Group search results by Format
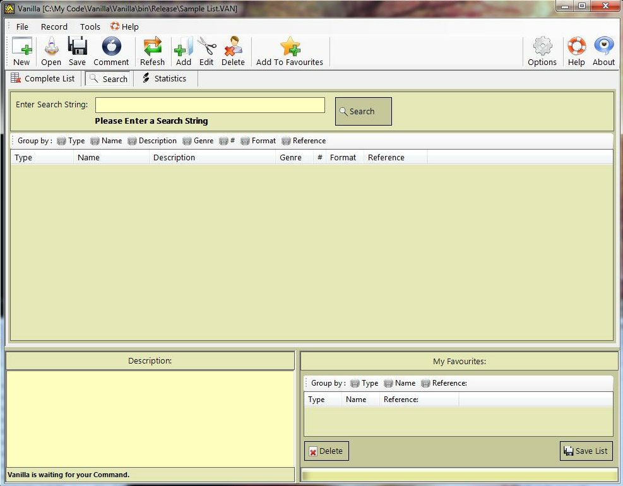This screenshot has width=623, height=486. click(x=258, y=141)
